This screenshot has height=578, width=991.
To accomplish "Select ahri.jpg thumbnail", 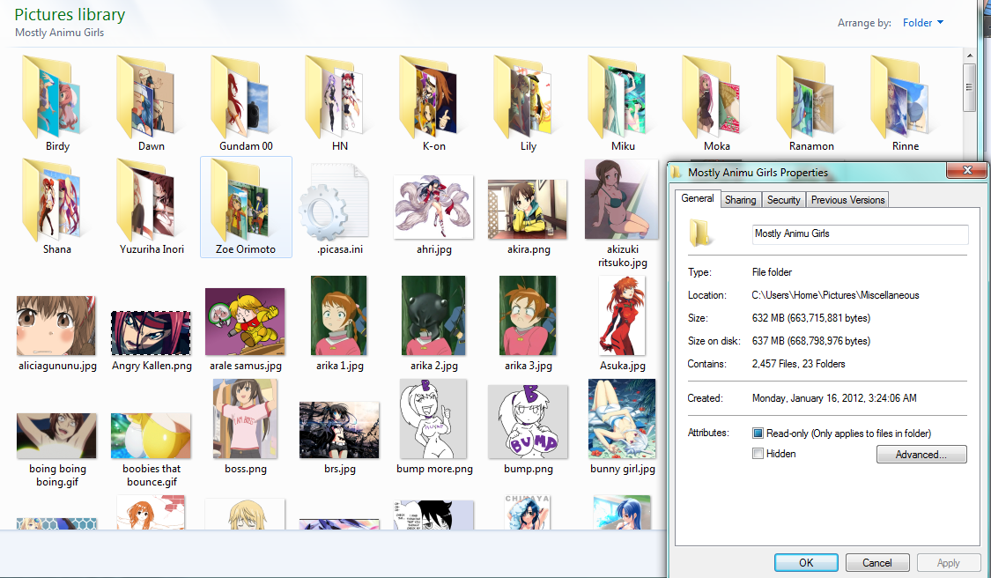I will (433, 207).
